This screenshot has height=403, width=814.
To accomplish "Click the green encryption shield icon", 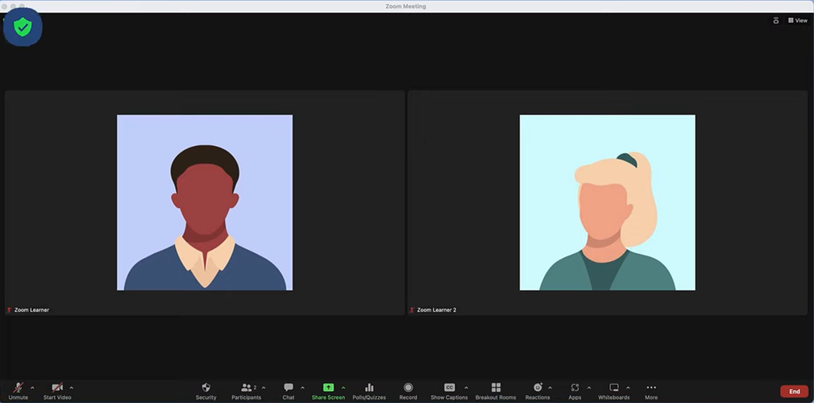I will coord(23,28).
